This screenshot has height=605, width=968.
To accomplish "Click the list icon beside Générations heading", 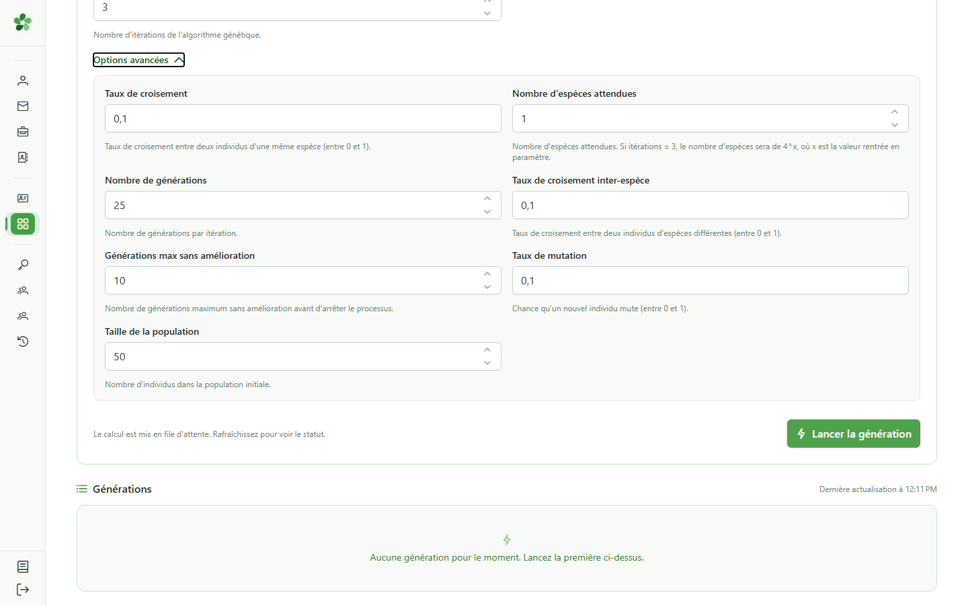I will pos(82,489).
